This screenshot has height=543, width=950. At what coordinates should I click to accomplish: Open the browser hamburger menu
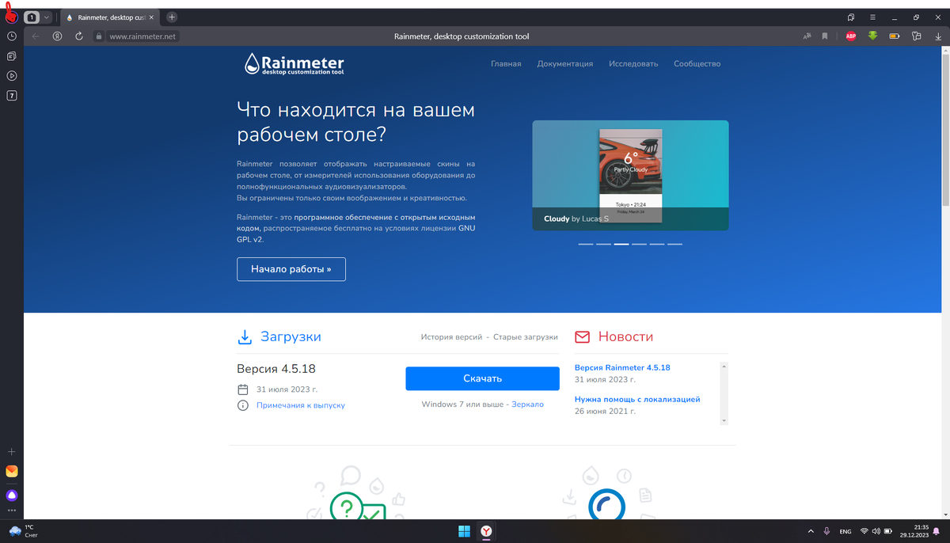[x=872, y=17]
